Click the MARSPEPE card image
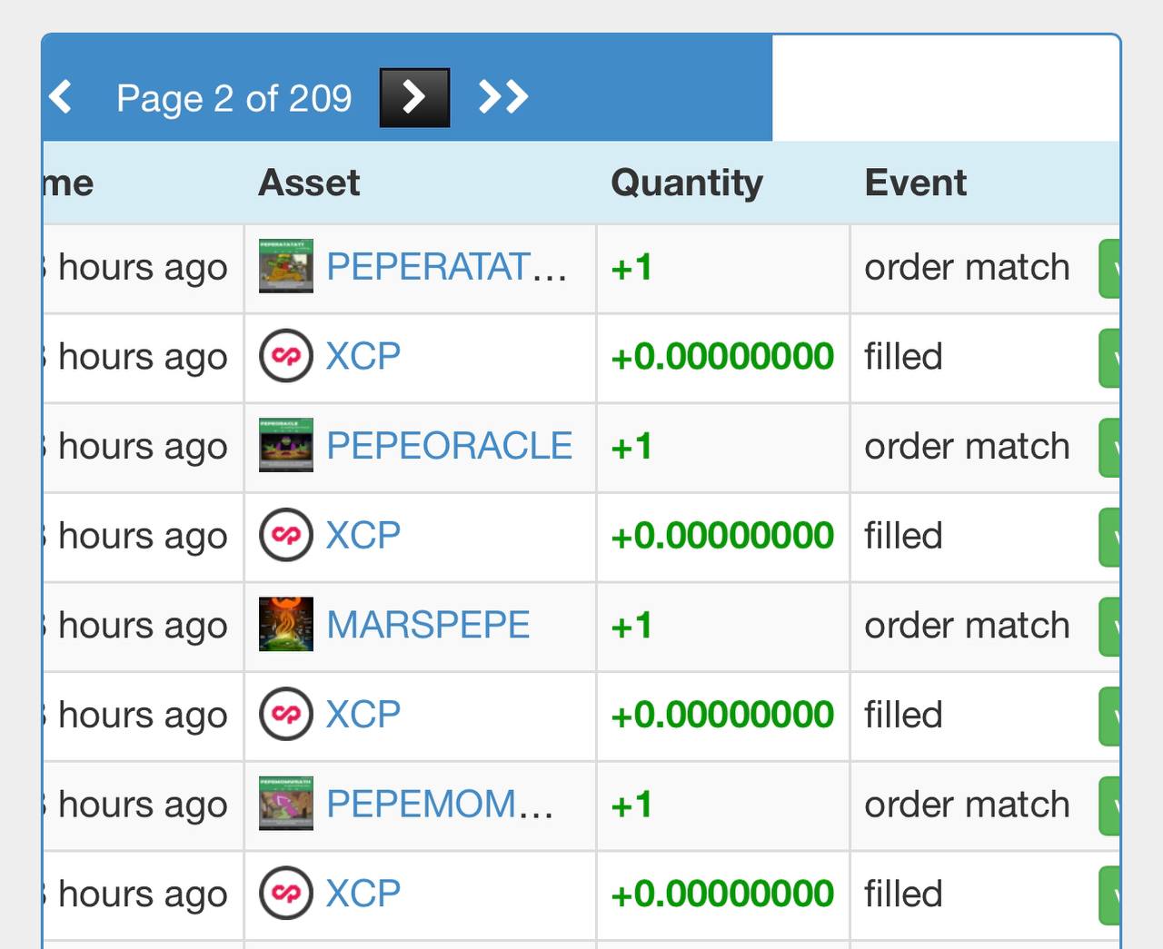The width and height of the screenshot is (1163, 949). click(286, 624)
